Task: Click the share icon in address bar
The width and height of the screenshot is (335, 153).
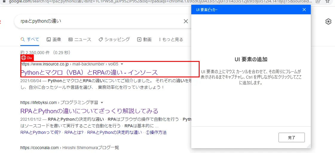Action: tap(318, 1)
